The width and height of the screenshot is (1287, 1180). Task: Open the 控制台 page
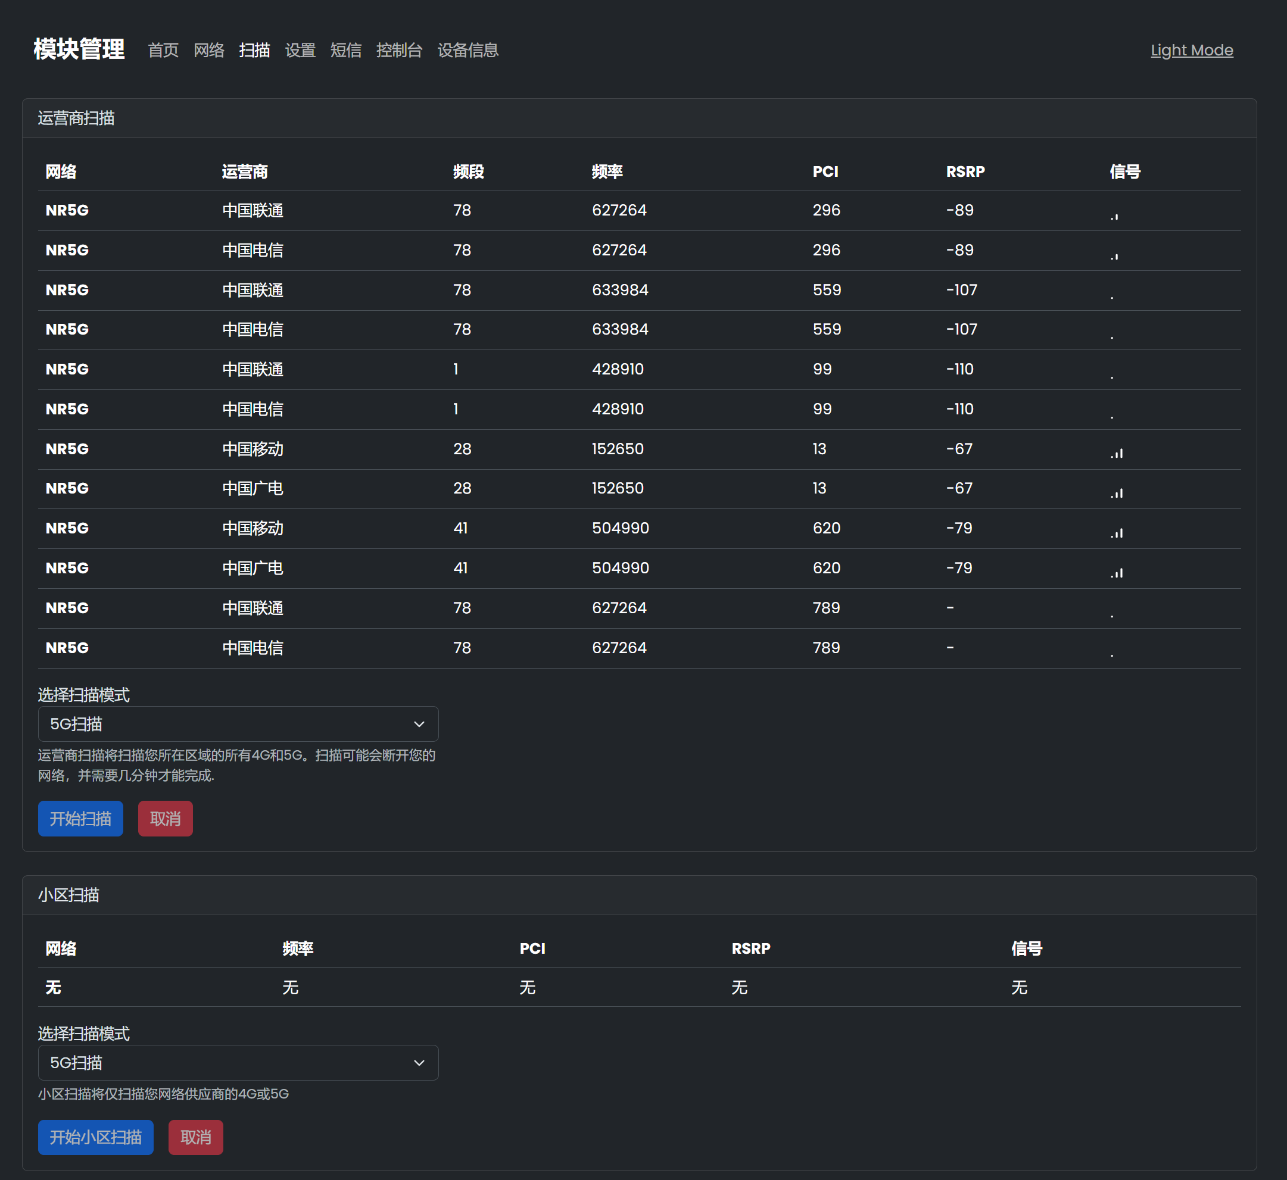click(399, 50)
